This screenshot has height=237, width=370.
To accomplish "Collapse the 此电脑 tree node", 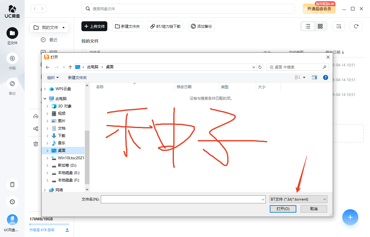I will coord(45,99).
